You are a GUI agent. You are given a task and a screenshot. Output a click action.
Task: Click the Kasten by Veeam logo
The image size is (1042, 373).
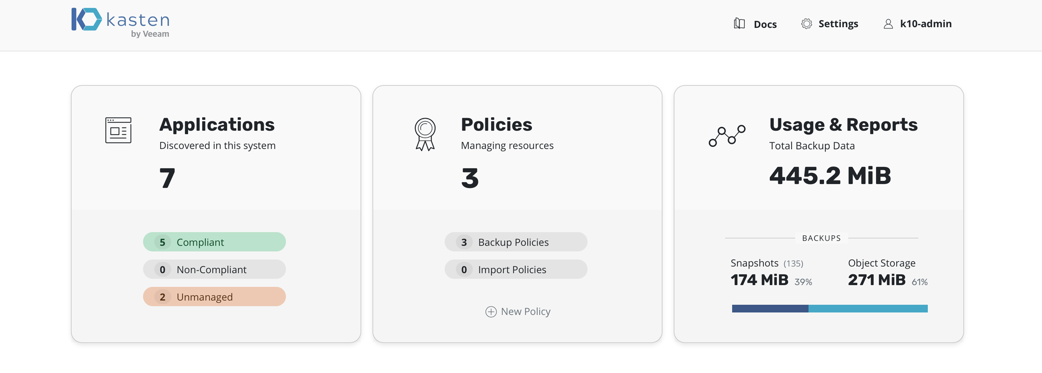click(121, 23)
